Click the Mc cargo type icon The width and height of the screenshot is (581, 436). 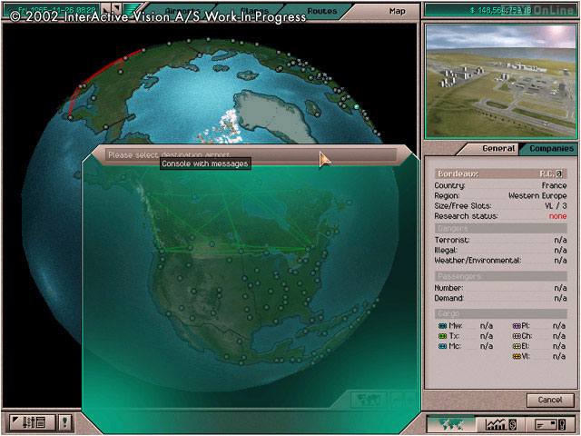pos(442,346)
